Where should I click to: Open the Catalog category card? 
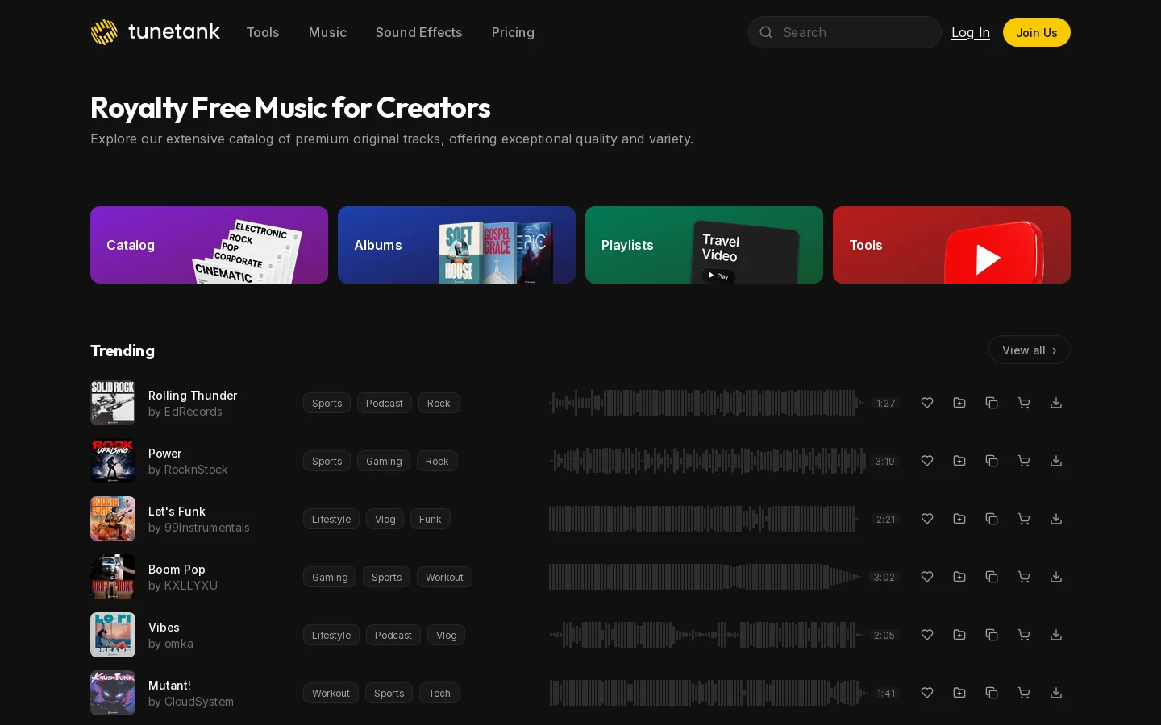pyautogui.click(x=209, y=245)
